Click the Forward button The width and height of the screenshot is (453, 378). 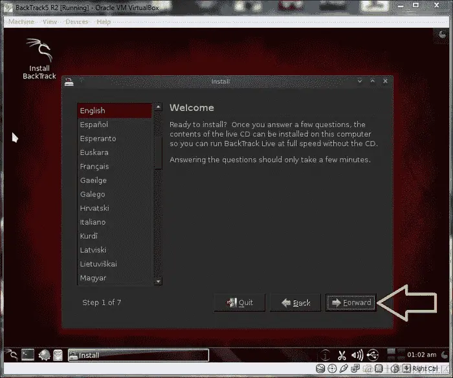(x=351, y=303)
